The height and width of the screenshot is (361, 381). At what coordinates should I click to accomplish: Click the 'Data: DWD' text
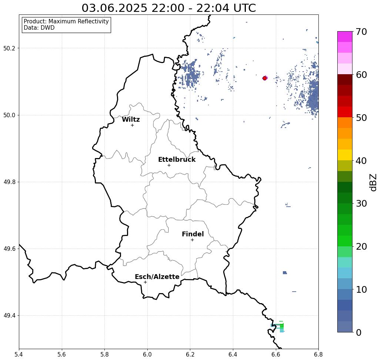tap(39, 28)
